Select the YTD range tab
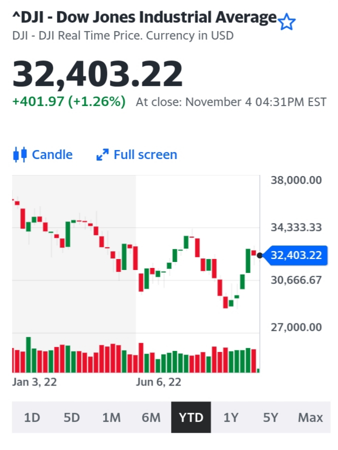 coord(191,417)
